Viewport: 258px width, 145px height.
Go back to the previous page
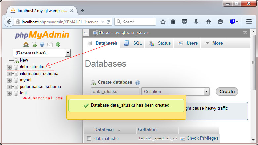9,22
